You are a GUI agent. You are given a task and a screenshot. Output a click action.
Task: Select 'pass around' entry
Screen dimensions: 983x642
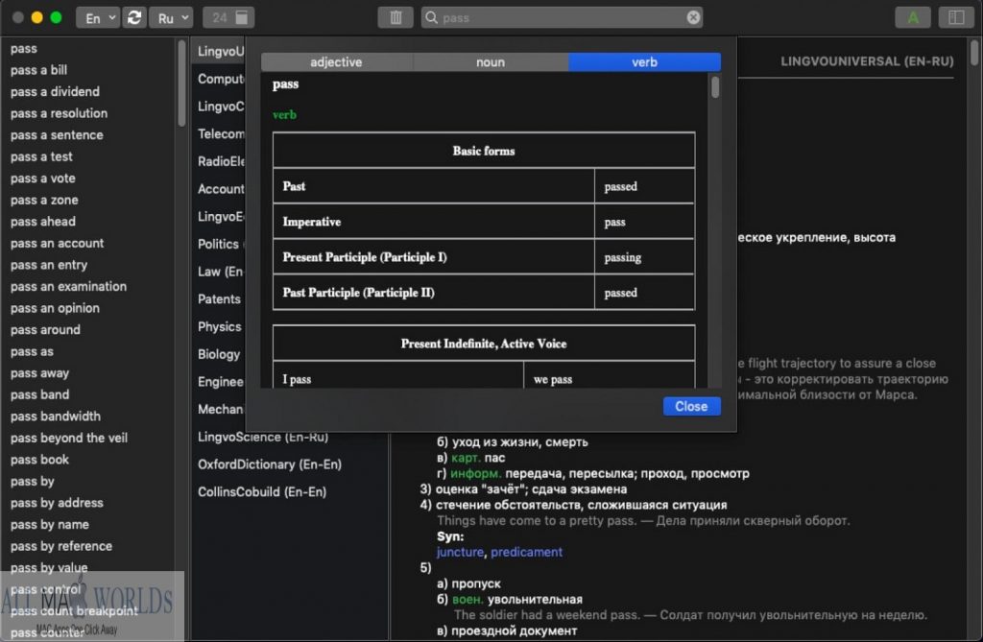click(45, 330)
